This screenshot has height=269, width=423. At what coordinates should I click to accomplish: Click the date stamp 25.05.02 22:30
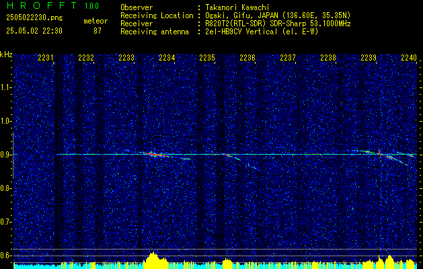pos(34,31)
